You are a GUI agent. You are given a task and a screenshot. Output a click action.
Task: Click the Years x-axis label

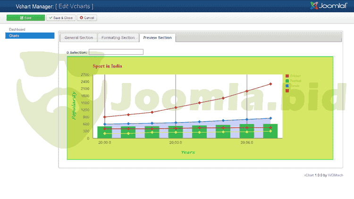tap(187, 152)
